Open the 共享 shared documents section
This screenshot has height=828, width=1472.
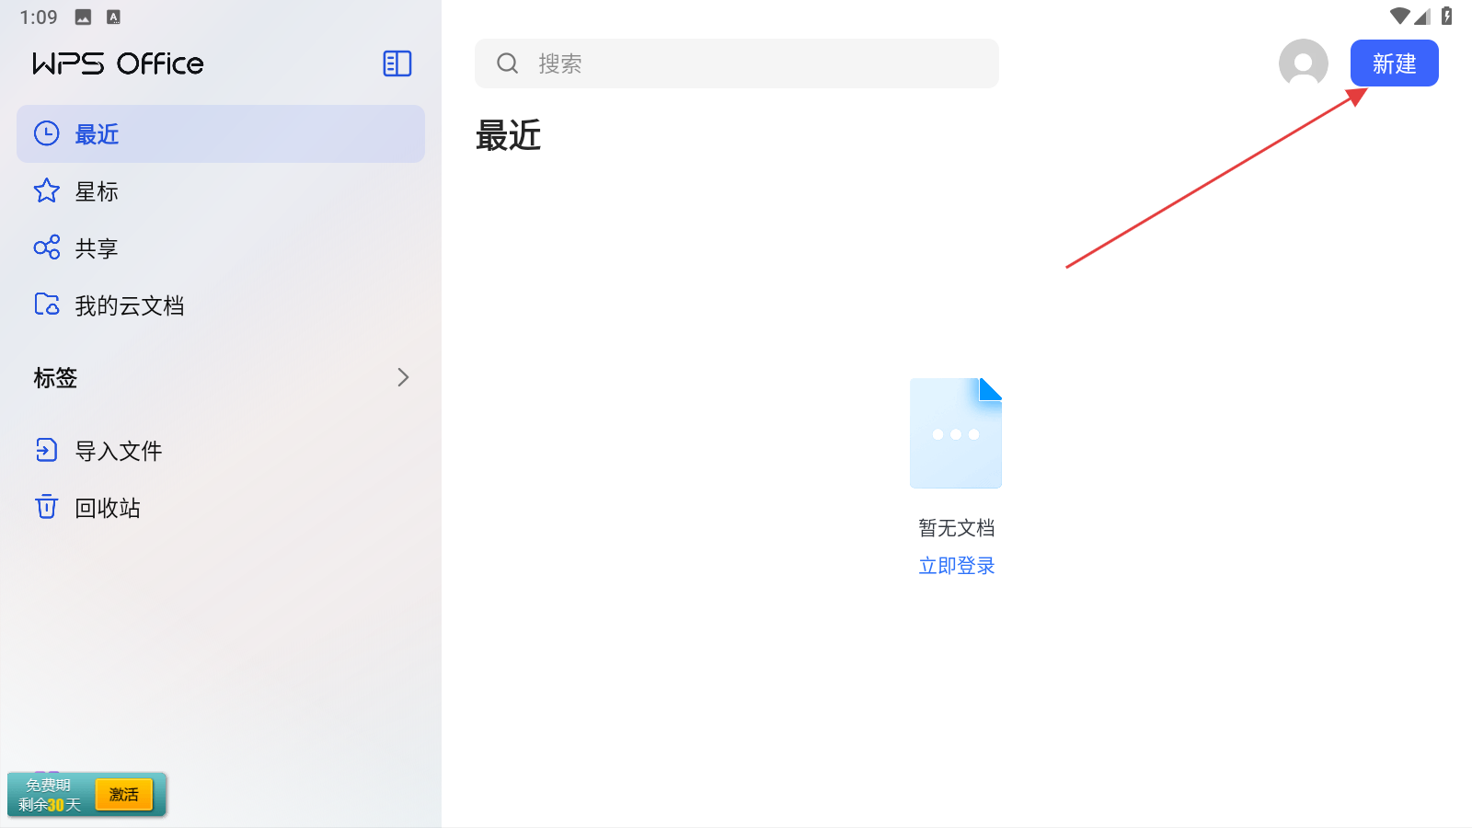click(x=221, y=248)
